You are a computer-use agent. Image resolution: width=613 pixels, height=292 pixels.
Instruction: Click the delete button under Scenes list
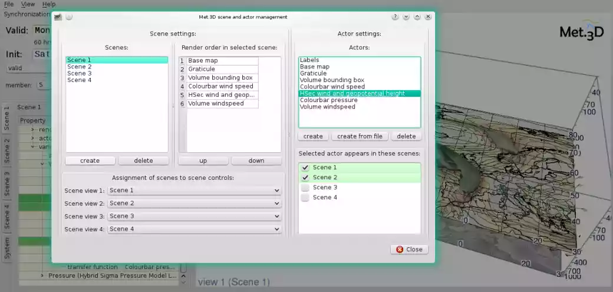[143, 160]
